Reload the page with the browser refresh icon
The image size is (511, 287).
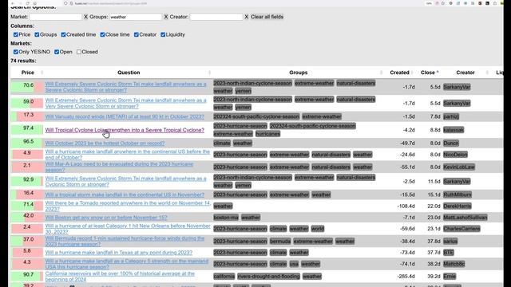point(27,3)
